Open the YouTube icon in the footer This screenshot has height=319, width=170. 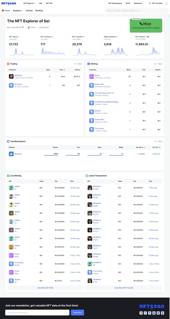point(154,313)
